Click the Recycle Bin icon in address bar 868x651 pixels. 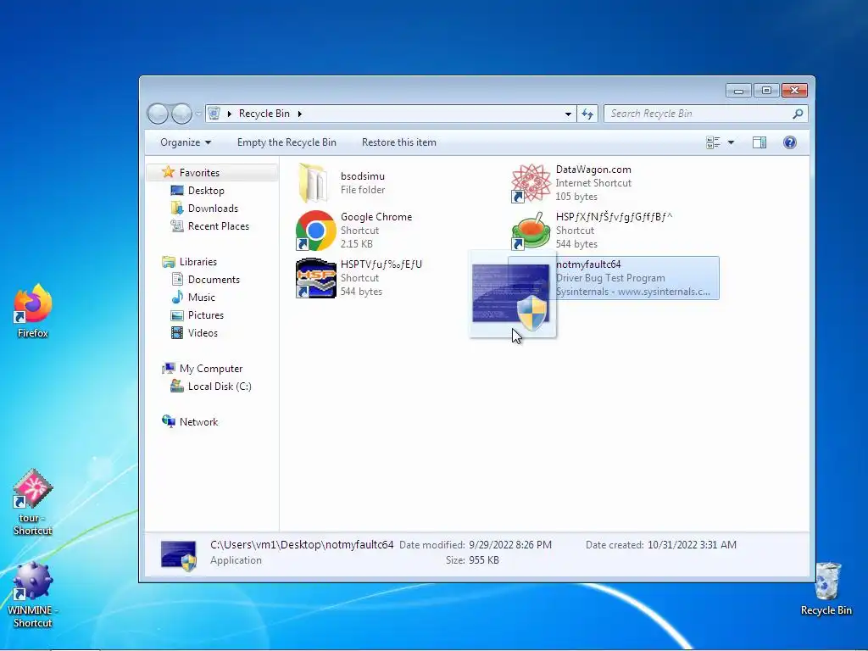(x=214, y=114)
